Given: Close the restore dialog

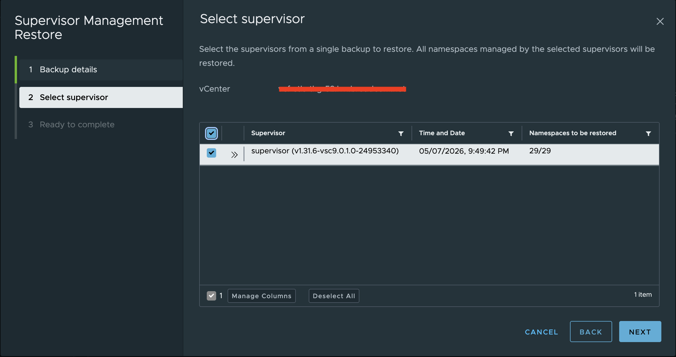Looking at the screenshot, I should coord(660,21).
